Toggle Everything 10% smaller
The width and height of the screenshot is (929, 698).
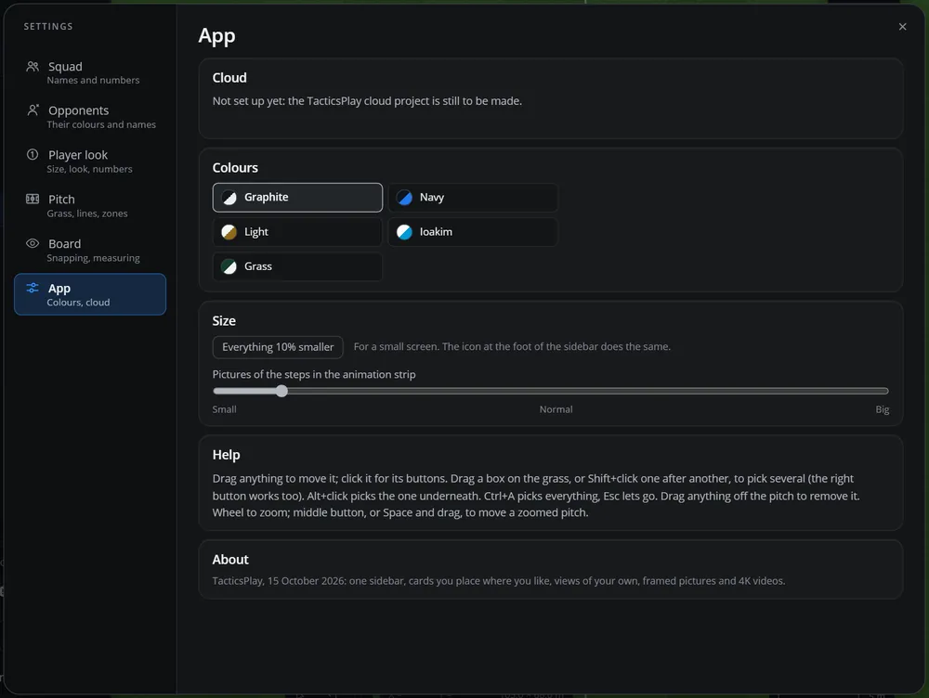[x=278, y=347]
